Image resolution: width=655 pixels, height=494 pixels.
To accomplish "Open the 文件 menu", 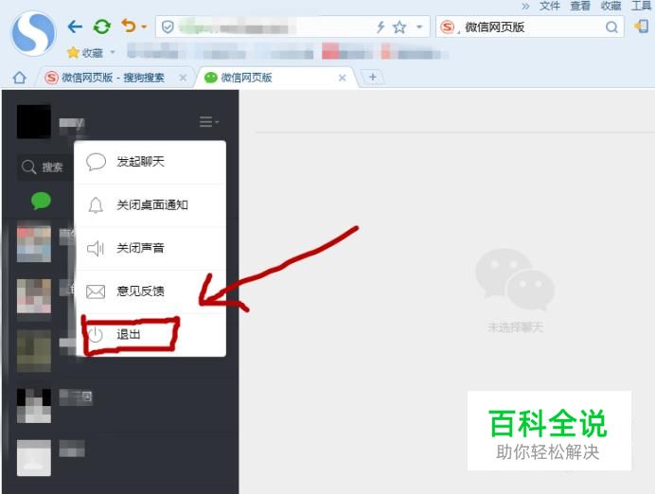I will pos(549,6).
